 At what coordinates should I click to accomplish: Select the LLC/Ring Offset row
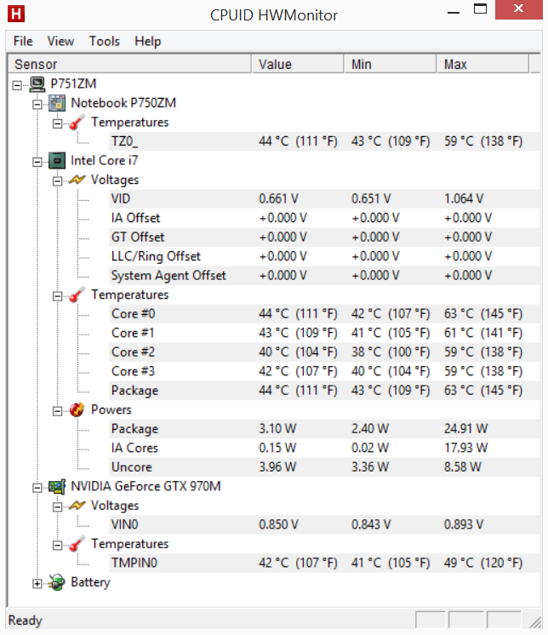324,256
